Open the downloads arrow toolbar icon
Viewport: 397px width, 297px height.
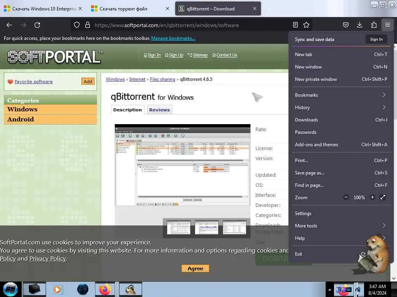click(x=359, y=25)
